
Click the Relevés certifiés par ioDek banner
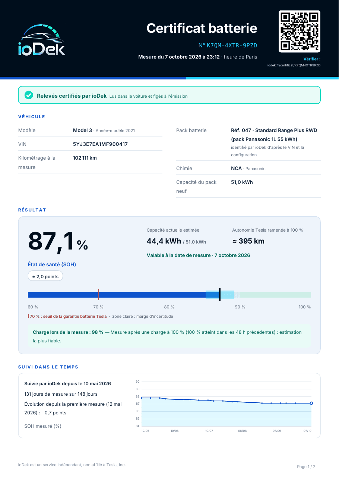[x=169, y=95]
